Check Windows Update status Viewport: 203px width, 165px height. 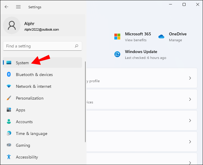click(140, 54)
